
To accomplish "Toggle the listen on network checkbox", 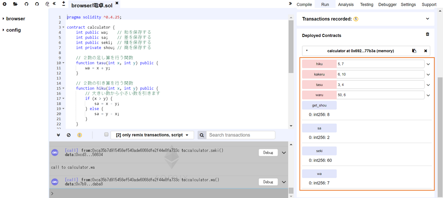I will tap(106, 134).
